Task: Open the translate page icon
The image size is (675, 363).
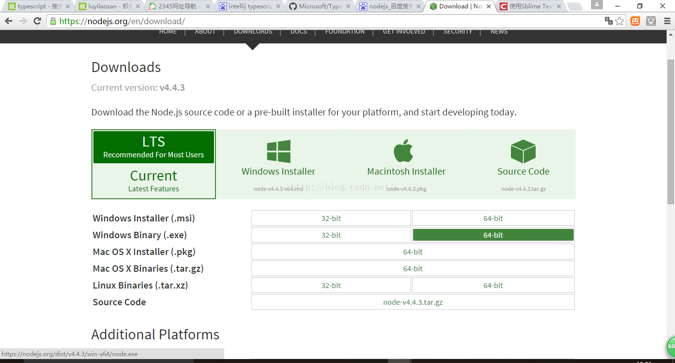Action: click(x=609, y=21)
